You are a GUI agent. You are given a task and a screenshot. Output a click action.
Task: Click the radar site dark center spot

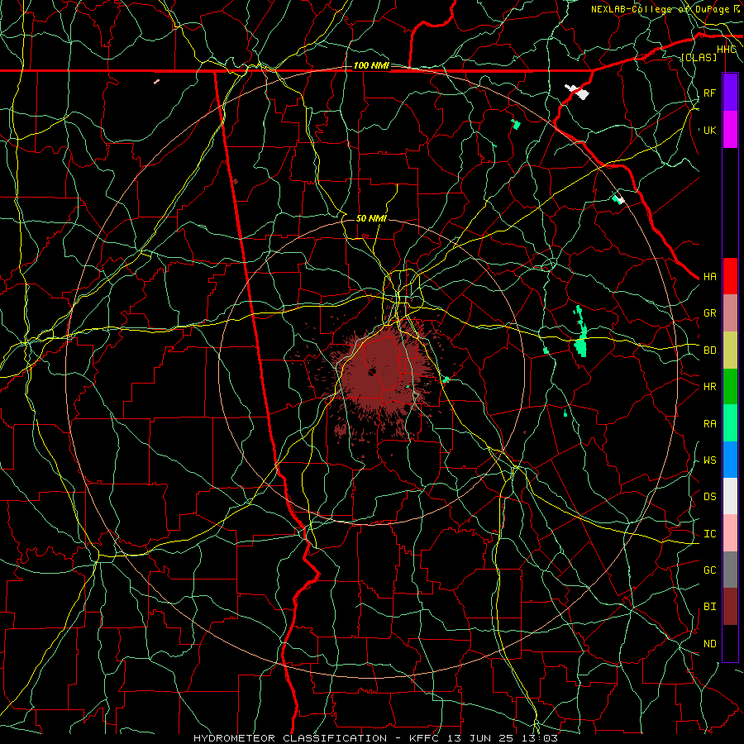tap(371, 371)
